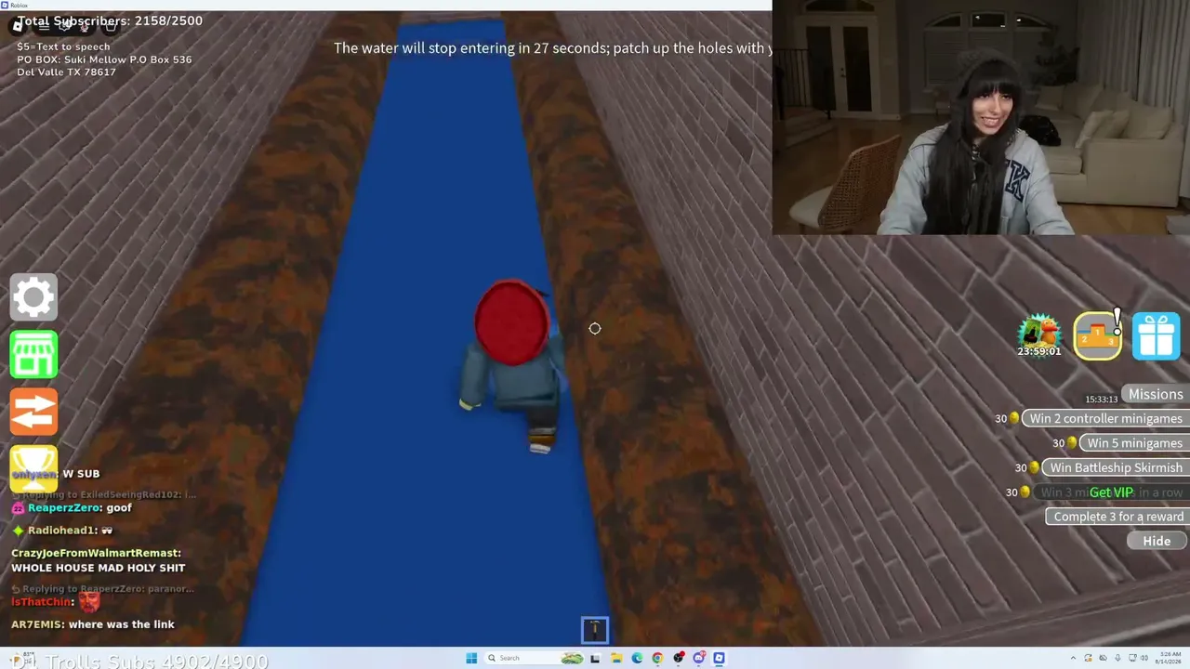The height and width of the screenshot is (669, 1190).
Task: Expand the system tray hidden icons chevron
Action: coord(1074,659)
